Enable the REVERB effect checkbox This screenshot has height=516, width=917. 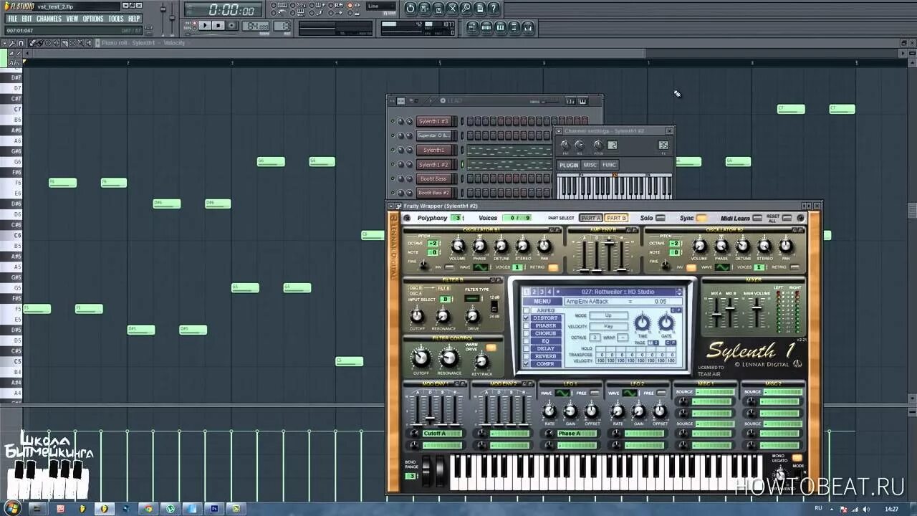click(x=527, y=356)
